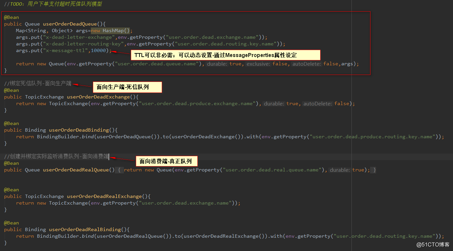Click durable: hint in the real queue line

point(340,170)
